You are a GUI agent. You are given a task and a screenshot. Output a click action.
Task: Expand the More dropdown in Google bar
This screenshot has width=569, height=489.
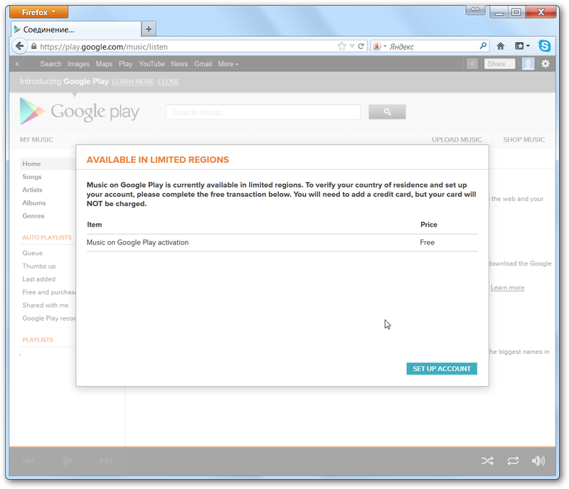pyautogui.click(x=228, y=64)
